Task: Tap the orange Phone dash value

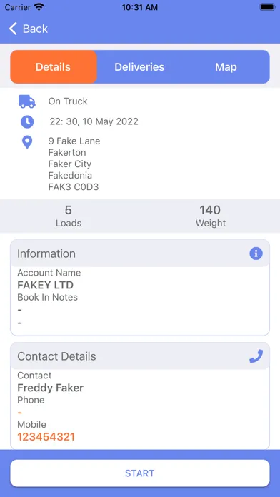Action: tap(20, 413)
